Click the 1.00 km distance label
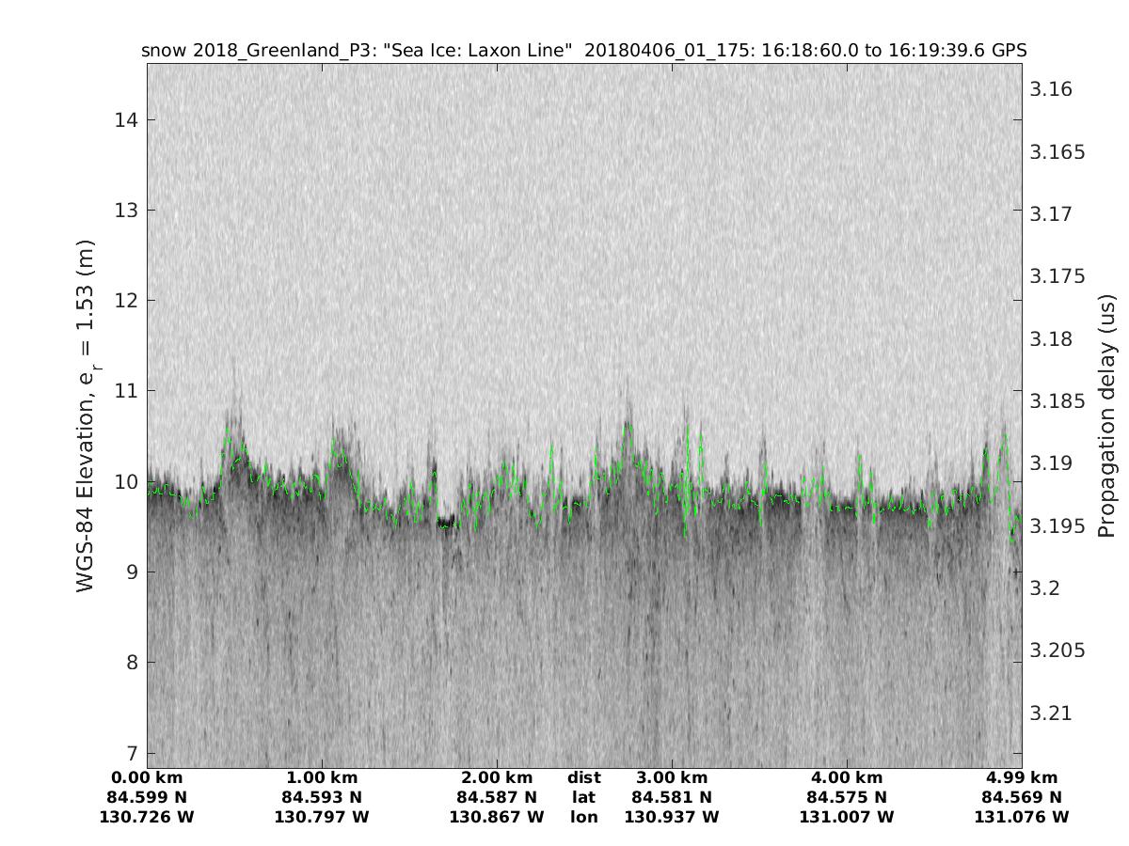 (322, 777)
